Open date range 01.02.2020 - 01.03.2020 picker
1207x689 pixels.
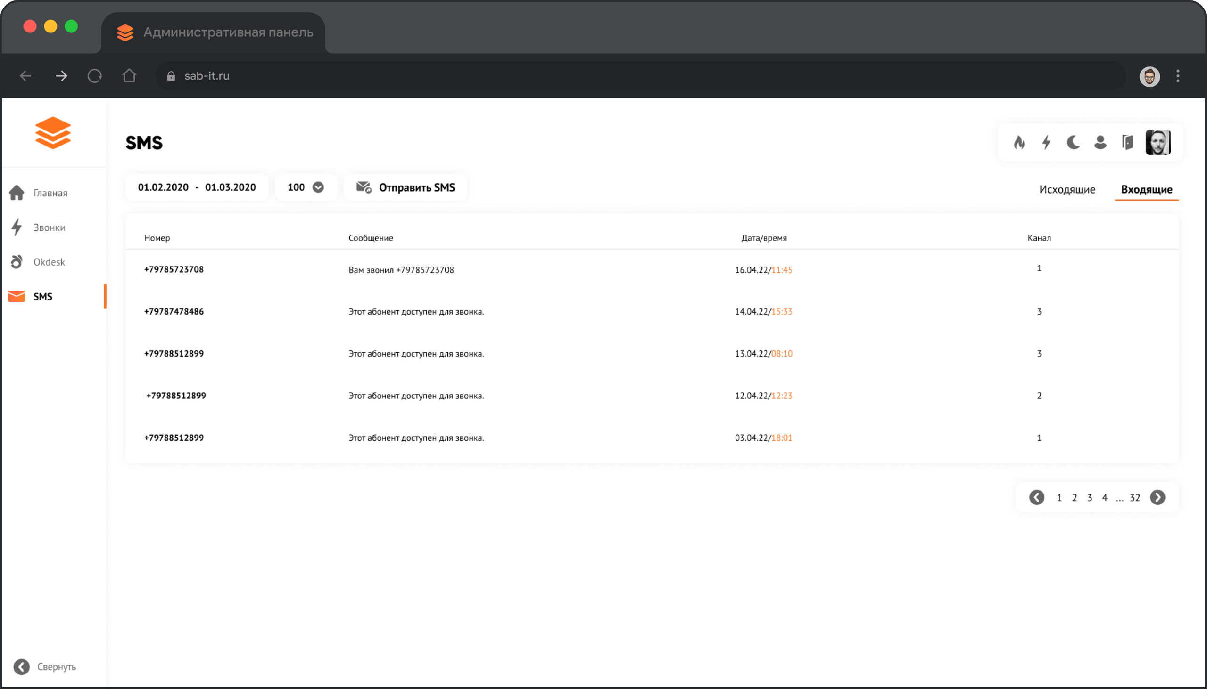tap(197, 187)
